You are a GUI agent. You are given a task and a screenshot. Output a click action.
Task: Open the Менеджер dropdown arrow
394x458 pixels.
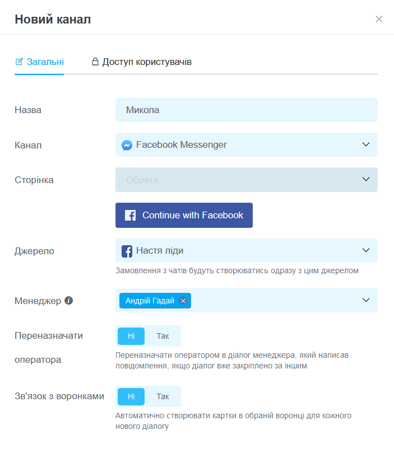[366, 300]
